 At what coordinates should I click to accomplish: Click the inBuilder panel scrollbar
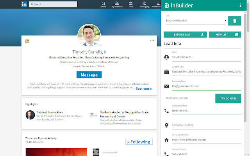245,67
